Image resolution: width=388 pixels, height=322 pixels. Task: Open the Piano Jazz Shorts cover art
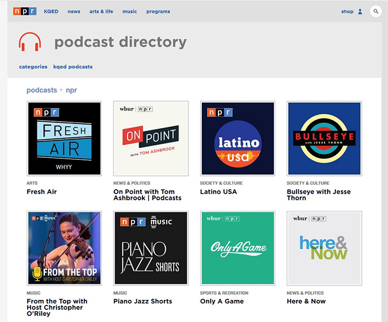pyautogui.click(x=151, y=248)
